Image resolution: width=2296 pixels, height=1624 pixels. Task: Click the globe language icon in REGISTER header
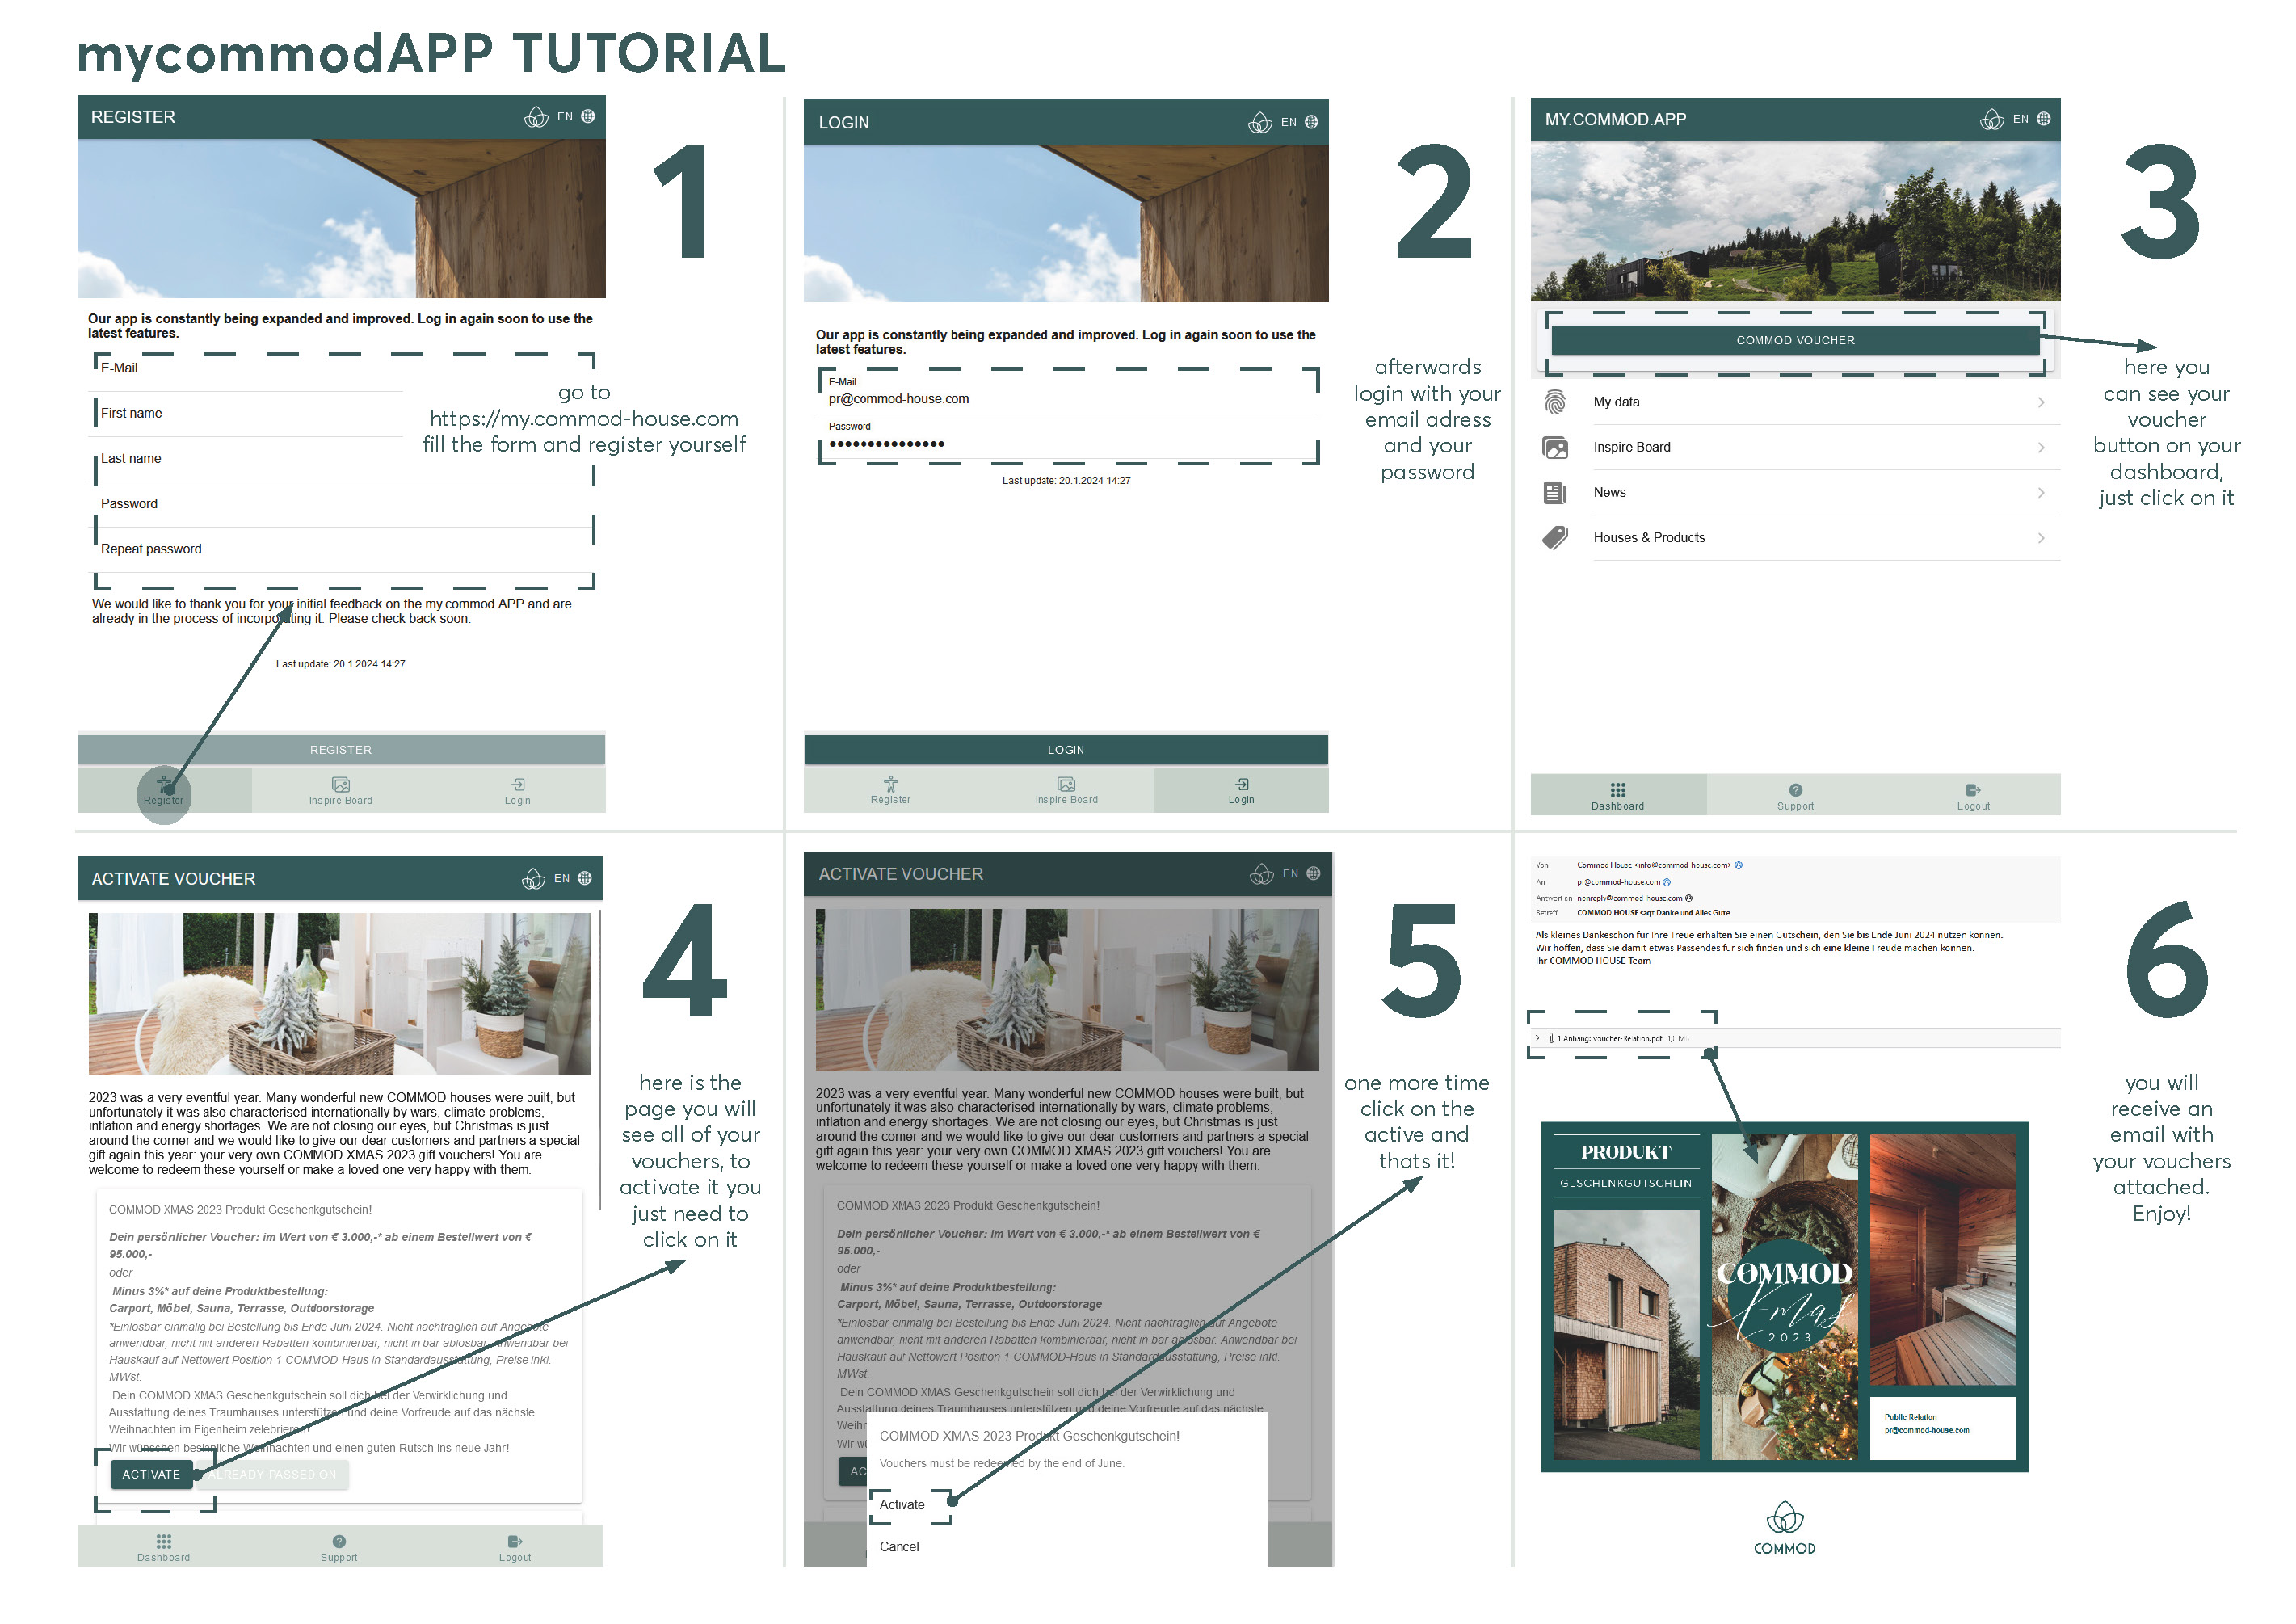[588, 116]
